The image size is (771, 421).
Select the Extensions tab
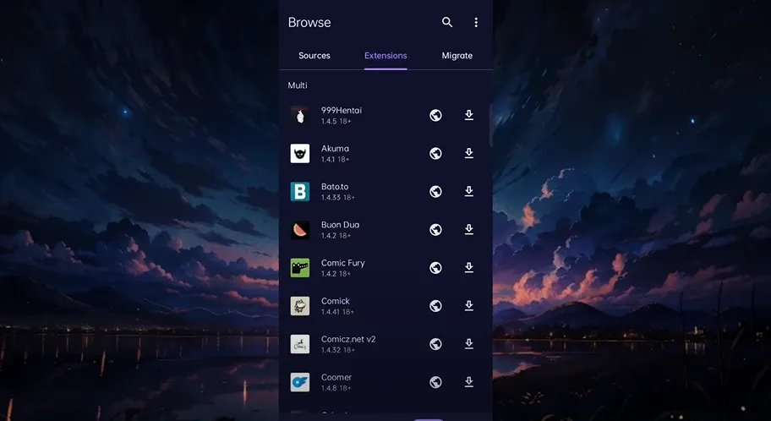point(385,56)
